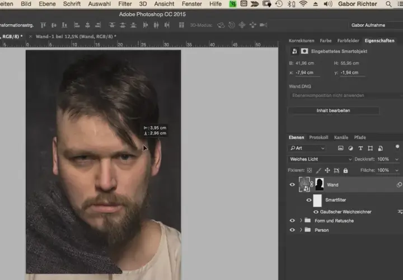Click the distribute bottom edges icon

pyautogui.click(x=133, y=25)
